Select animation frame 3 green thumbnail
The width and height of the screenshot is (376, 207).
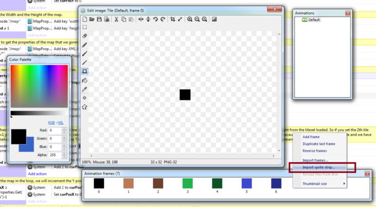click(x=187, y=184)
